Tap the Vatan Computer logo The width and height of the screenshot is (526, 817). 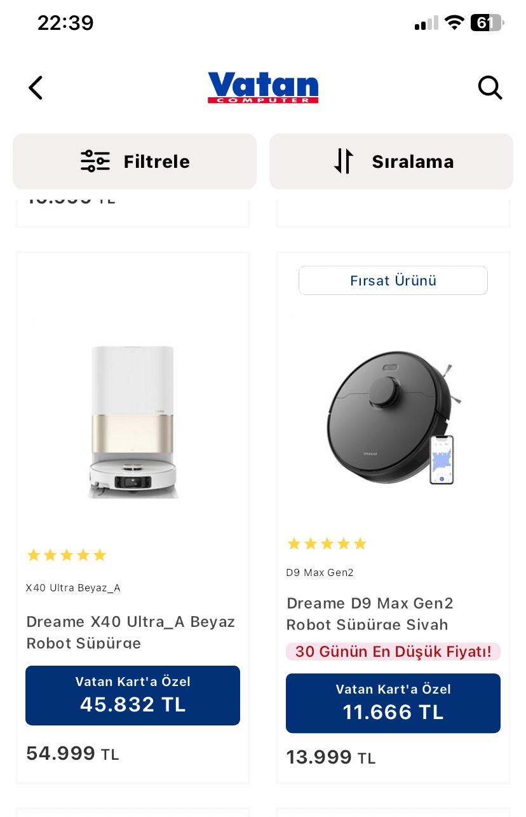[263, 88]
